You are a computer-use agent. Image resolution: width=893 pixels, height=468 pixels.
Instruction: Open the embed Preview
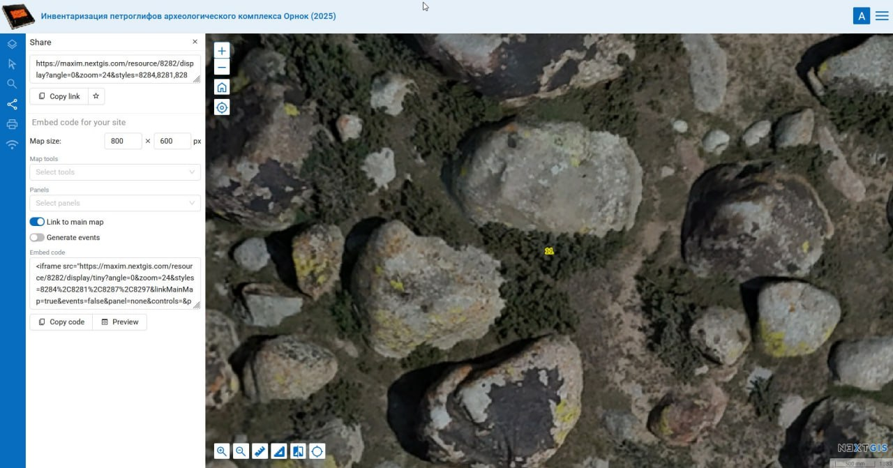(119, 322)
